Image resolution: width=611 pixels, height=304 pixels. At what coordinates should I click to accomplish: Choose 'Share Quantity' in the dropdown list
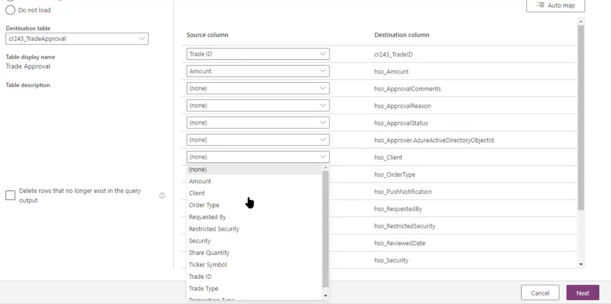[x=209, y=252]
